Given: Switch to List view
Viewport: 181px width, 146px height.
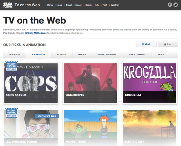Looking at the screenshot, I should [168, 44].
